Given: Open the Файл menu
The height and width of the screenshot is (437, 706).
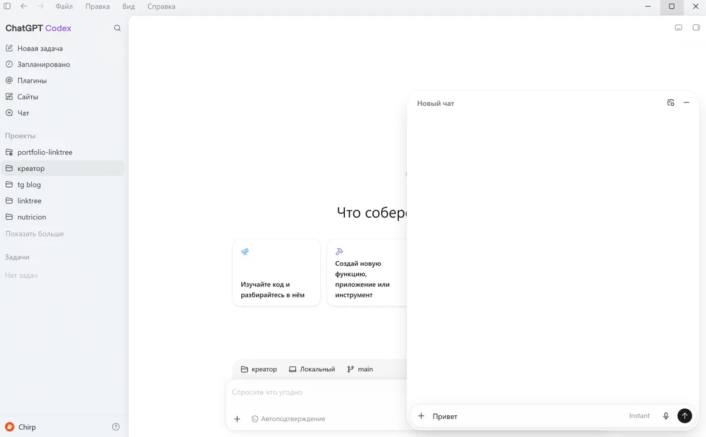Looking at the screenshot, I should coord(64,6).
